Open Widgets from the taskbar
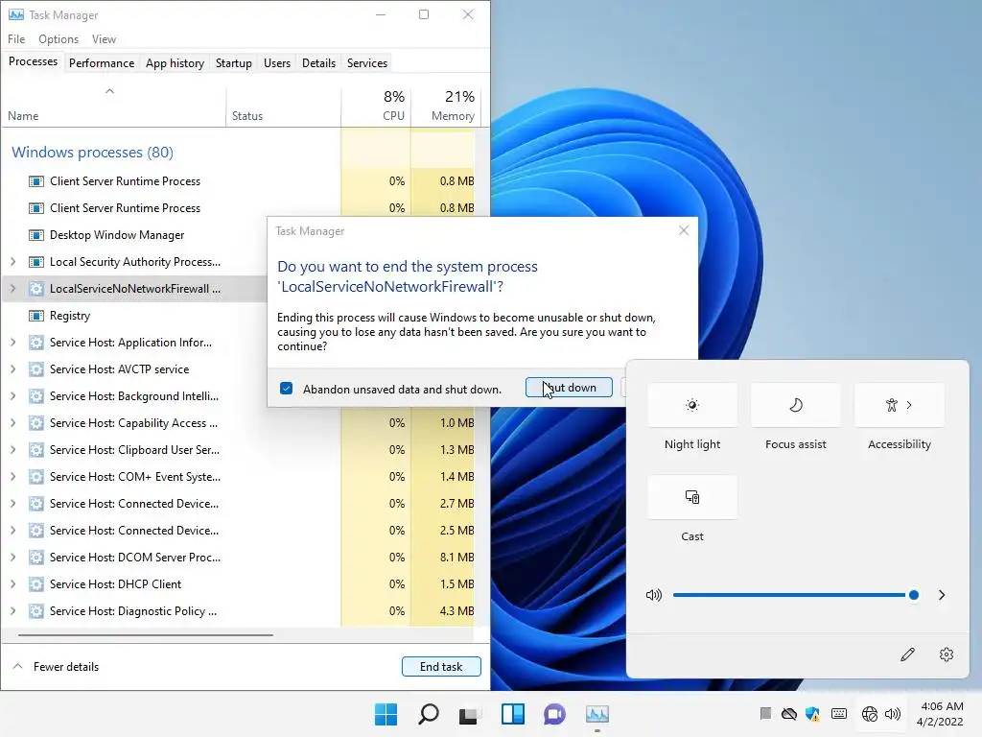Viewport: 982px width, 737px height. coord(512,714)
